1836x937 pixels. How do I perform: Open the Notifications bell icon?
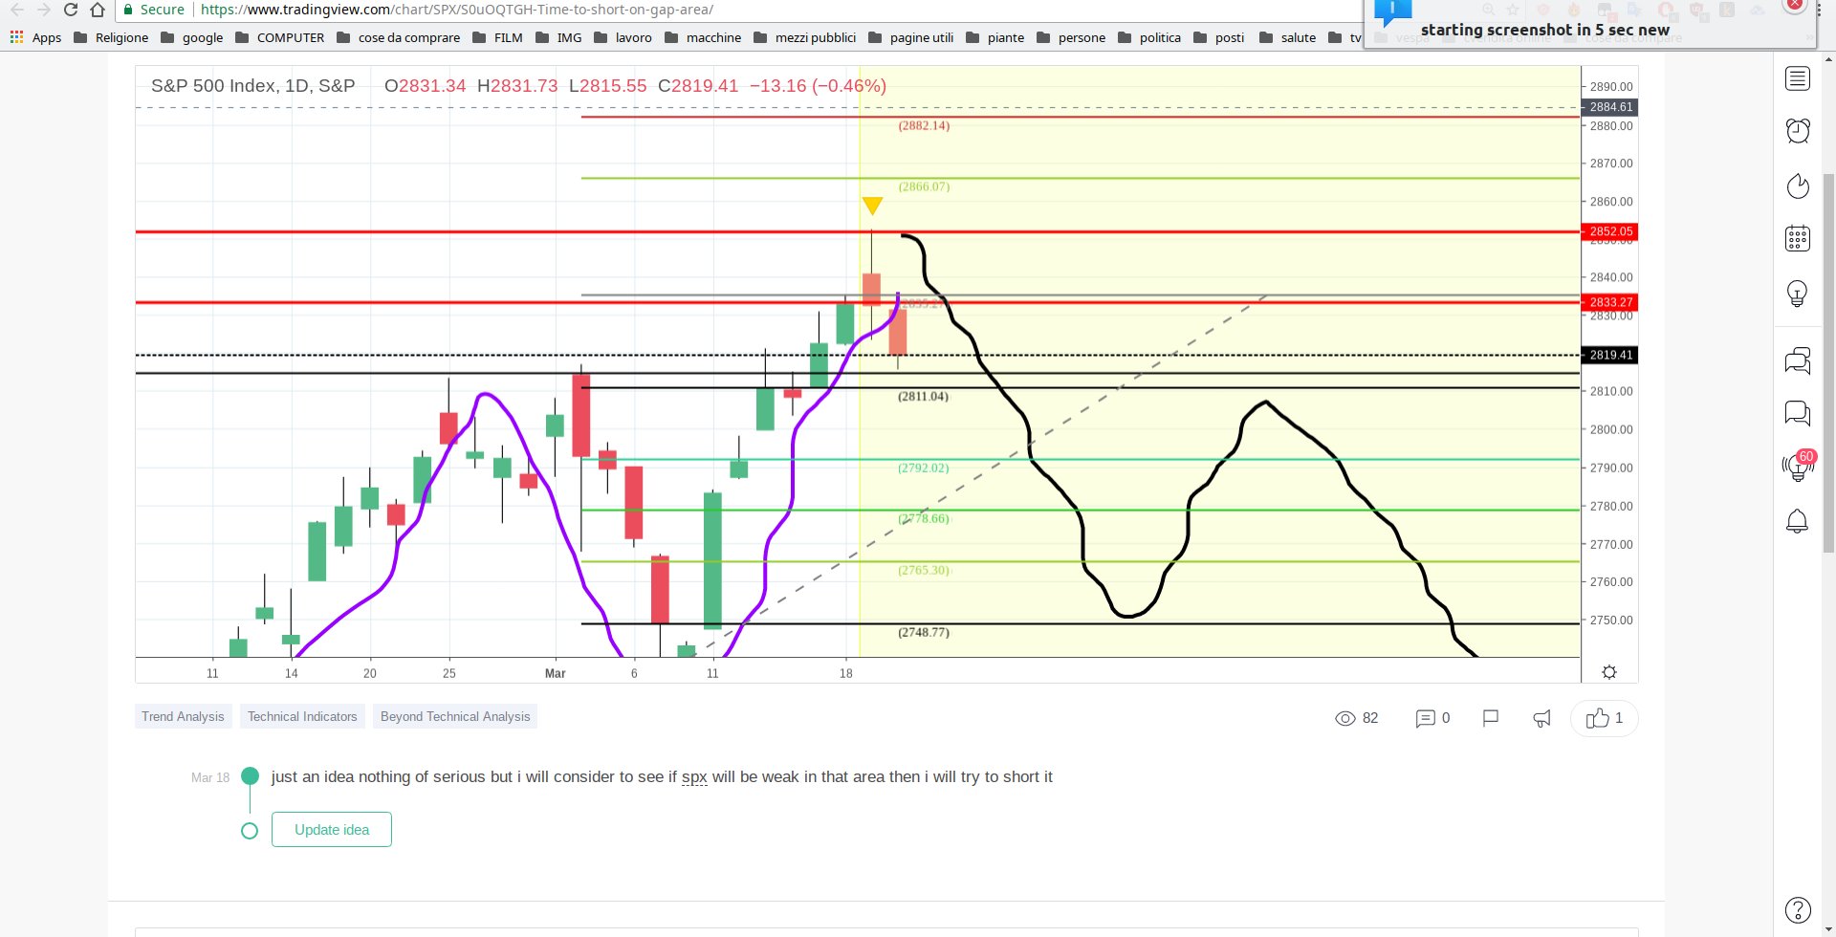[x=1798, y=521]
